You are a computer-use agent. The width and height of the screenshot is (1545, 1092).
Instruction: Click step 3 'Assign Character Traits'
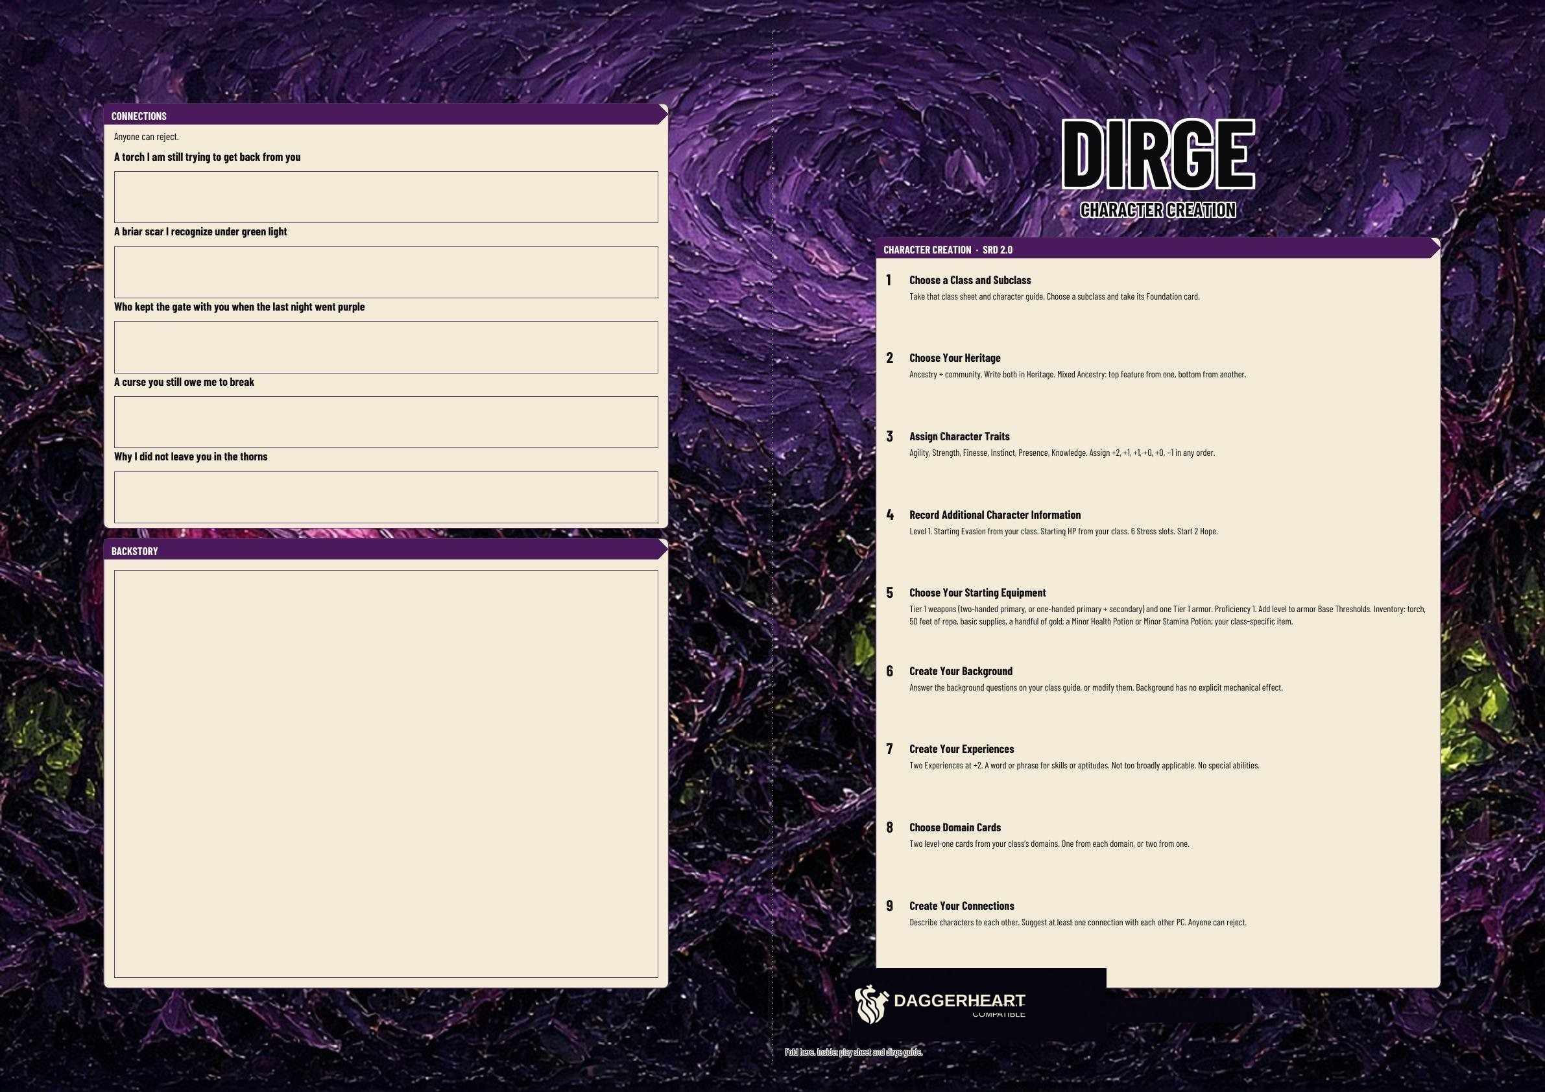pyautogui.click(x=959, y=436)
